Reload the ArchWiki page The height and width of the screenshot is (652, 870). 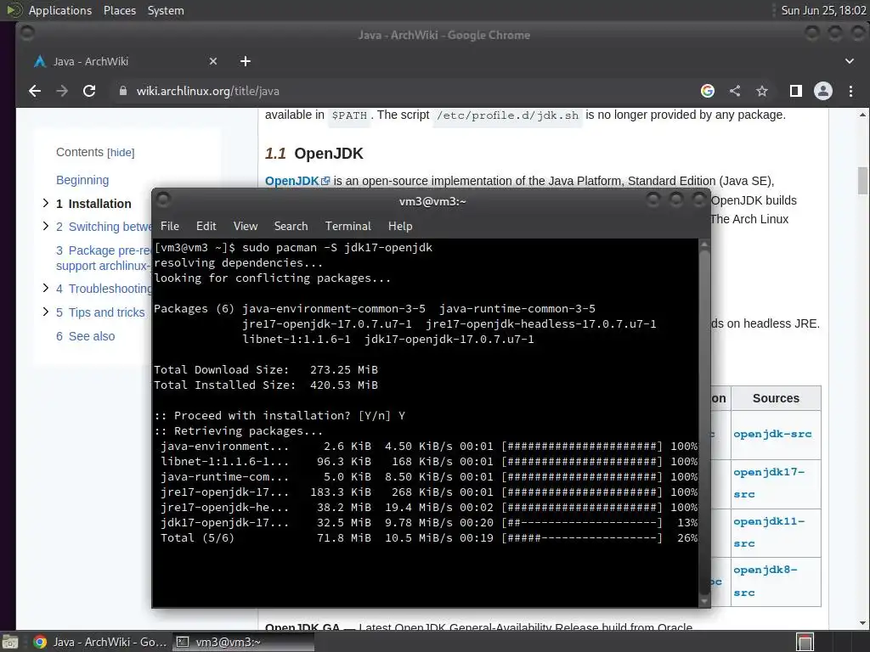coord(89,91)
